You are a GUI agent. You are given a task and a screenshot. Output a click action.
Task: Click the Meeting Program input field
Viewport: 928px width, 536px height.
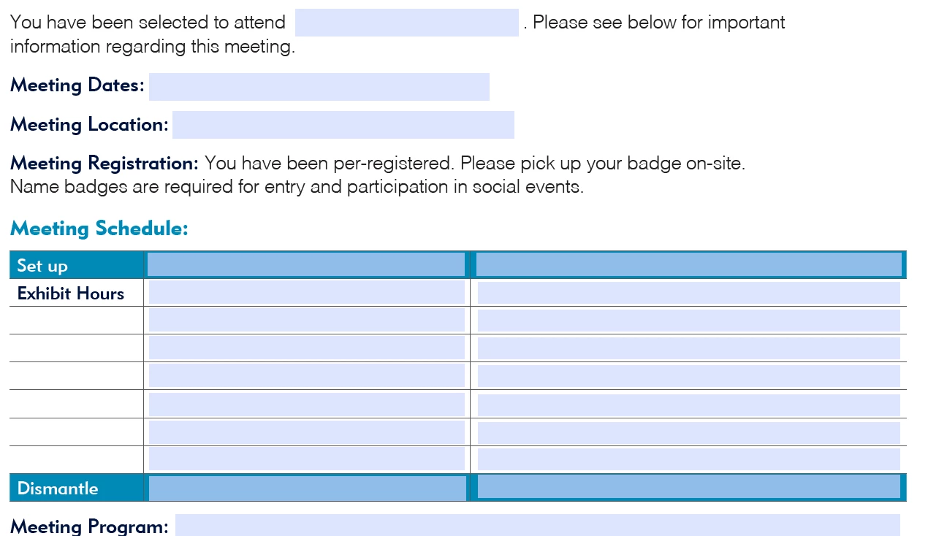tap(538, 525)
